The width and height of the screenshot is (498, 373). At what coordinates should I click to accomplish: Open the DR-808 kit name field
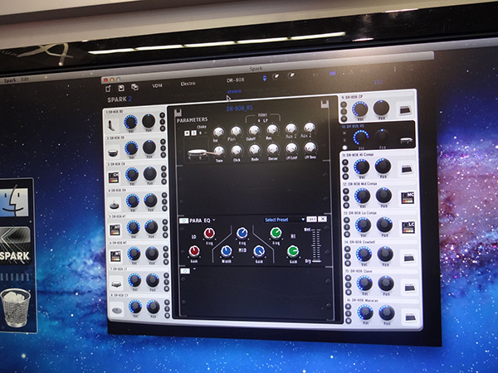click(236, 80)
